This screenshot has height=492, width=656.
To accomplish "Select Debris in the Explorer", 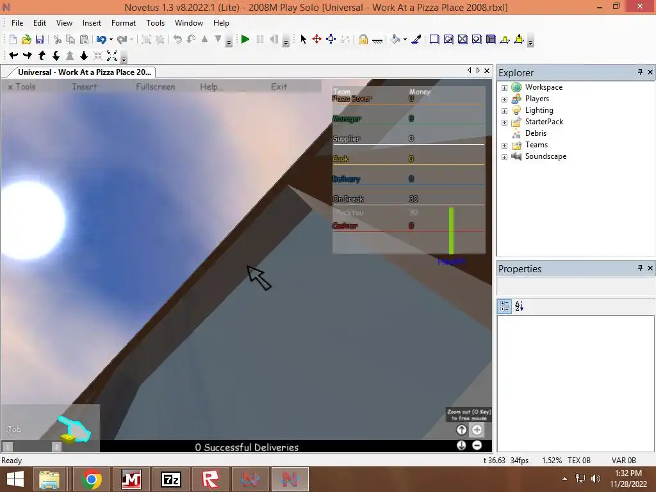I will 536,133.
